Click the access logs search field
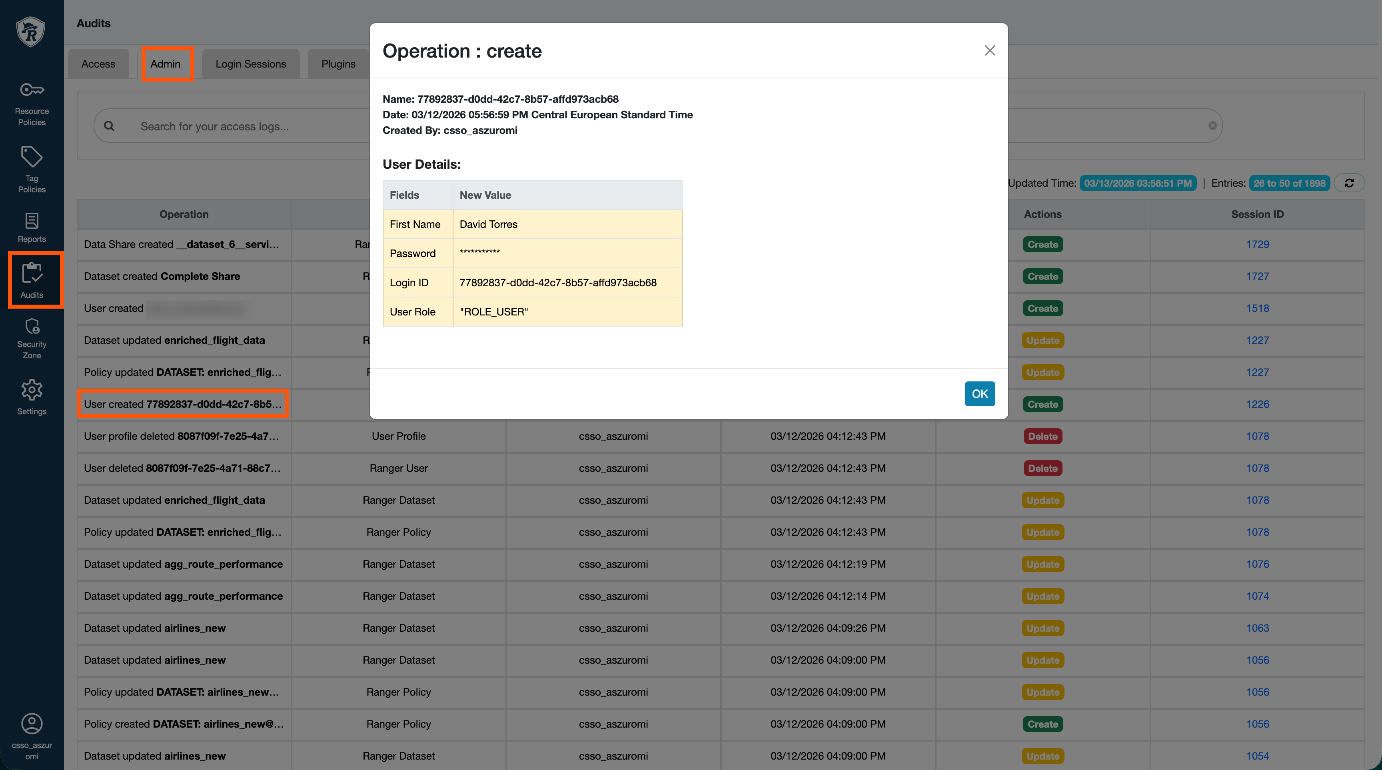 (242, 126)
